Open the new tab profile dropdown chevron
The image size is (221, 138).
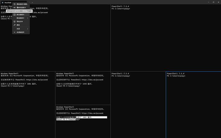tap(32, 3)
